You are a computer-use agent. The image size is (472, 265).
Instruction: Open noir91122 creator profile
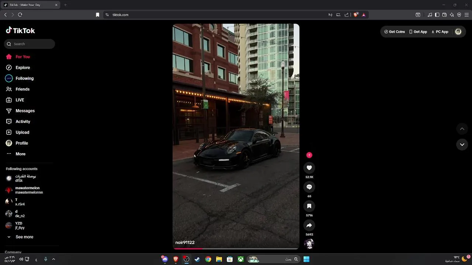(x=185, y=243)
